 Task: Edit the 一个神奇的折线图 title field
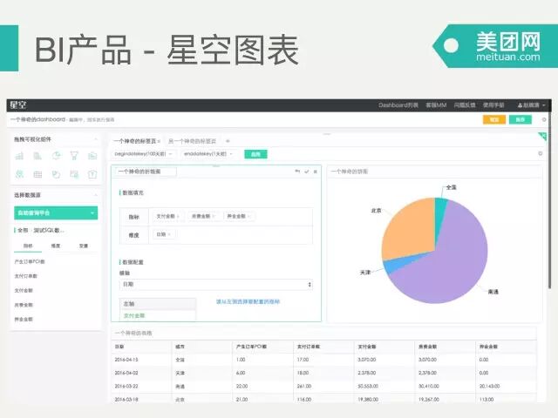(x=146, y=172)
